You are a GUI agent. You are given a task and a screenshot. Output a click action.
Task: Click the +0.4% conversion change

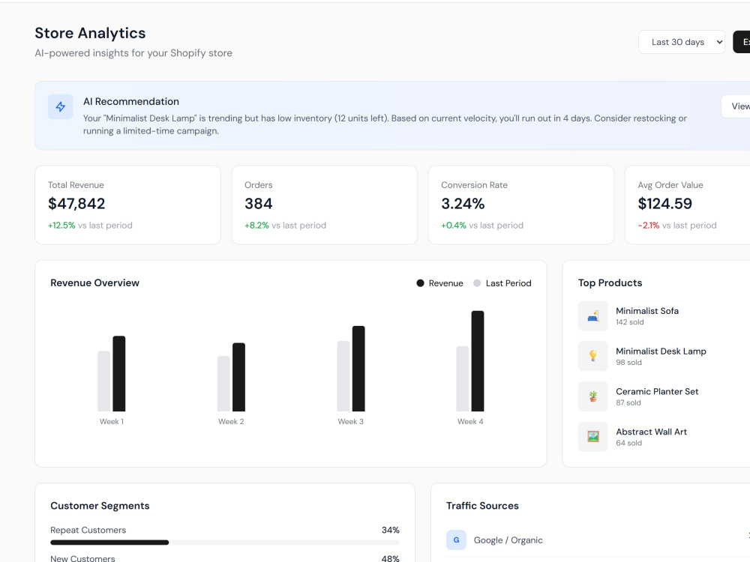(x=454, y=225)
